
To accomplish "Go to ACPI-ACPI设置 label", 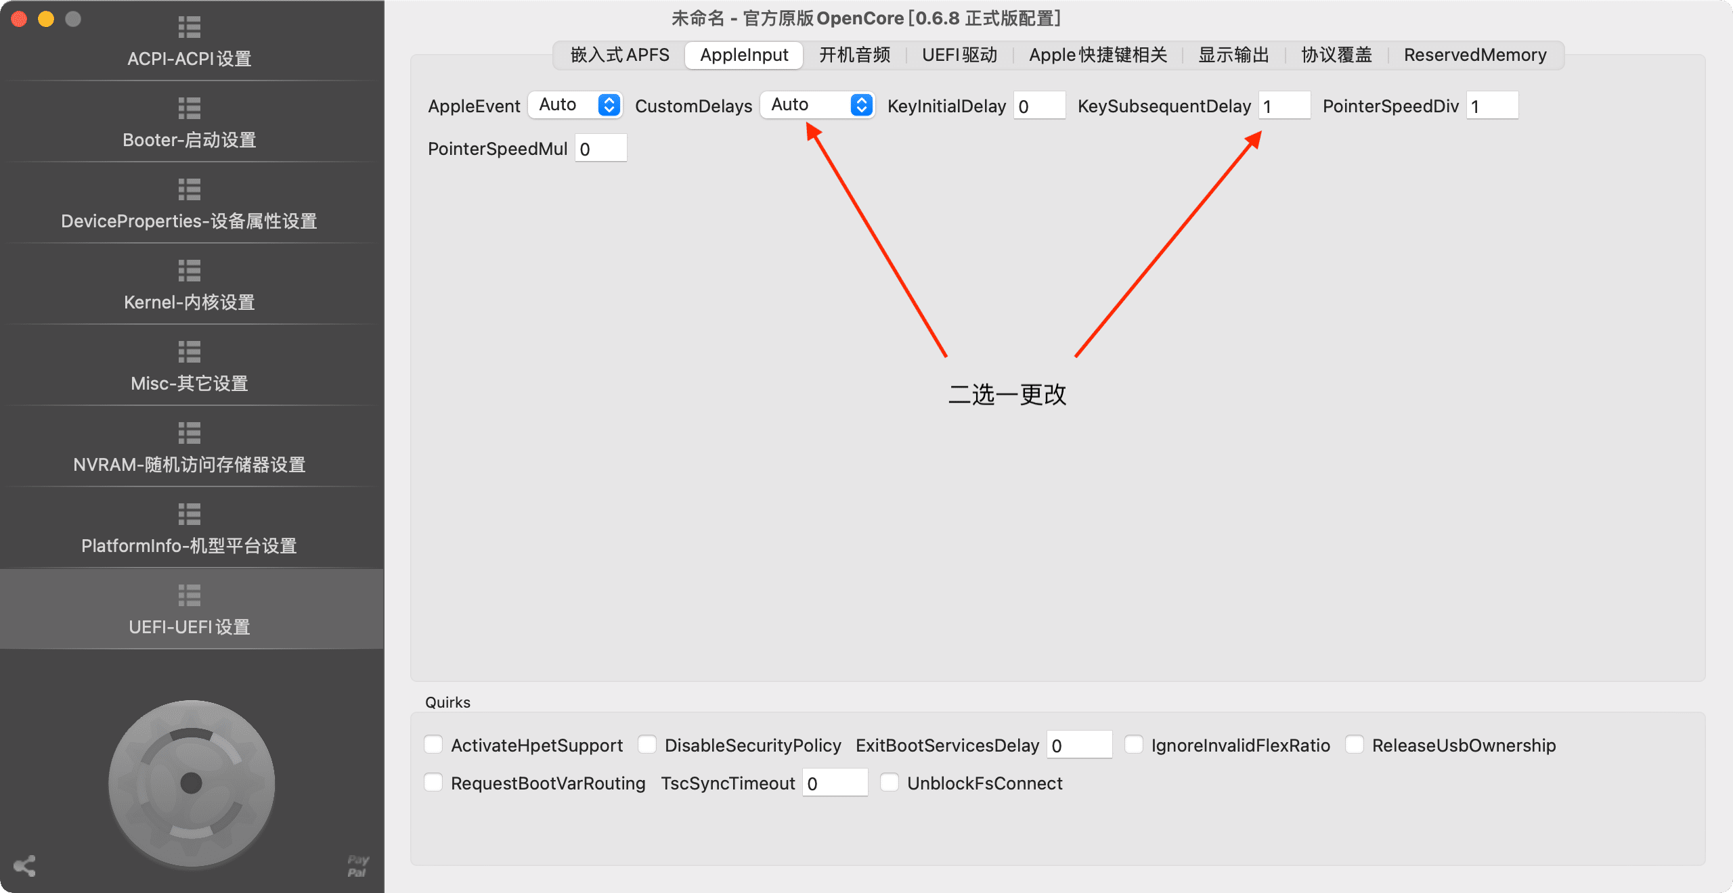I will click(x=190, y=59).
